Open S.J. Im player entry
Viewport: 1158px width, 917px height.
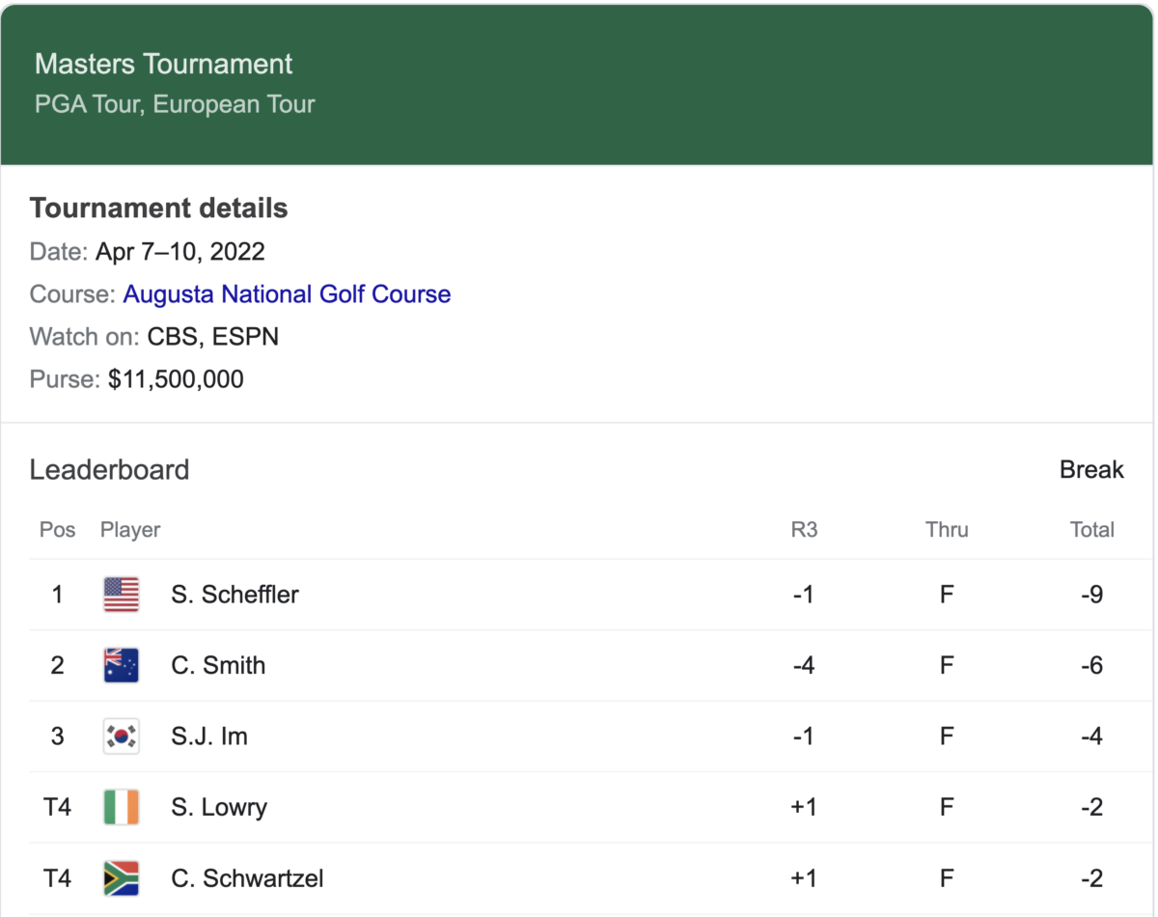(x=209, y=736)
